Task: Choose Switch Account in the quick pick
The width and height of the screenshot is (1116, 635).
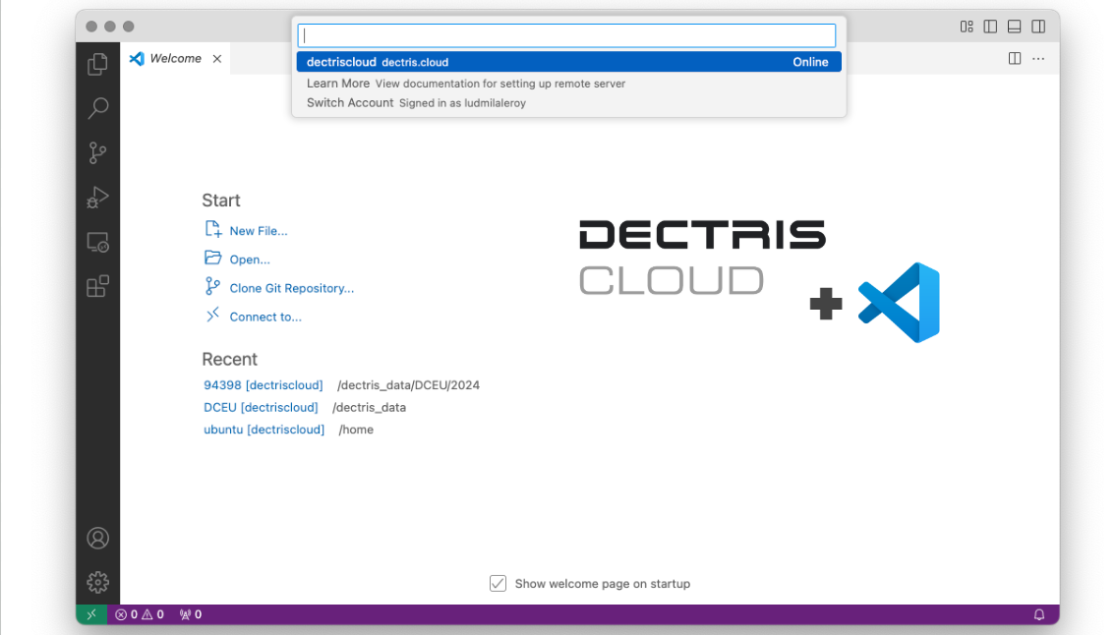Action: 568,102
